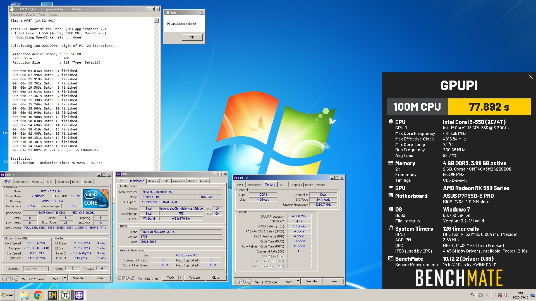Close the BenchMate GPUPI result panel
Screen dimensions: 536x301
(531, 77)
